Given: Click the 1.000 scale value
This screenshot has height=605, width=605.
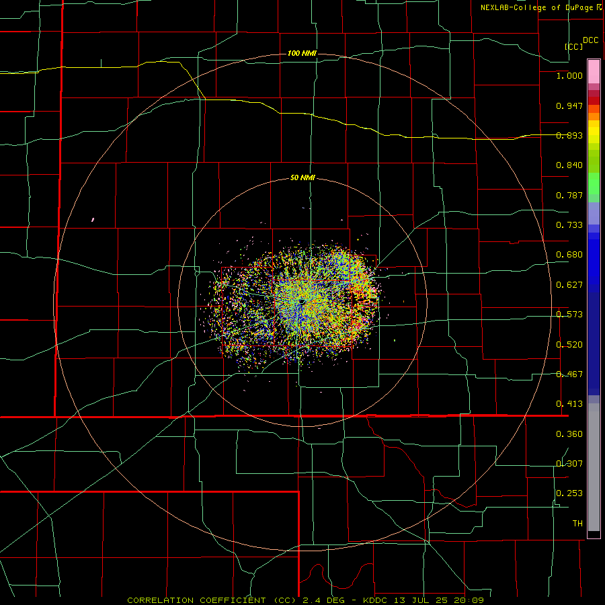Looking at the screenshot, I should 569,75.
